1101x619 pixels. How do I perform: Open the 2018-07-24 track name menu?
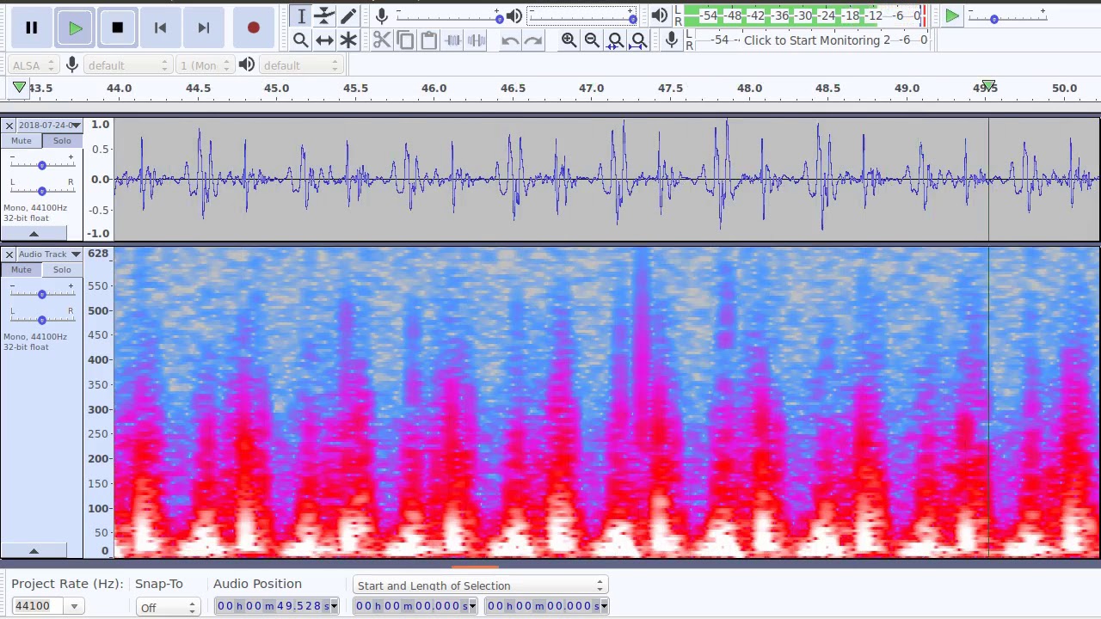[x=50, y=126]
